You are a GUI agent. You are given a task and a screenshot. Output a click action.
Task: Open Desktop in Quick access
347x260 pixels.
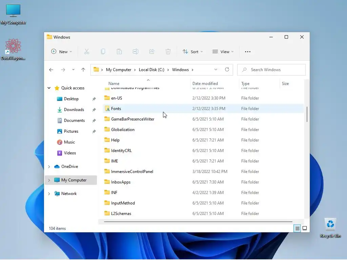point(71,99)
